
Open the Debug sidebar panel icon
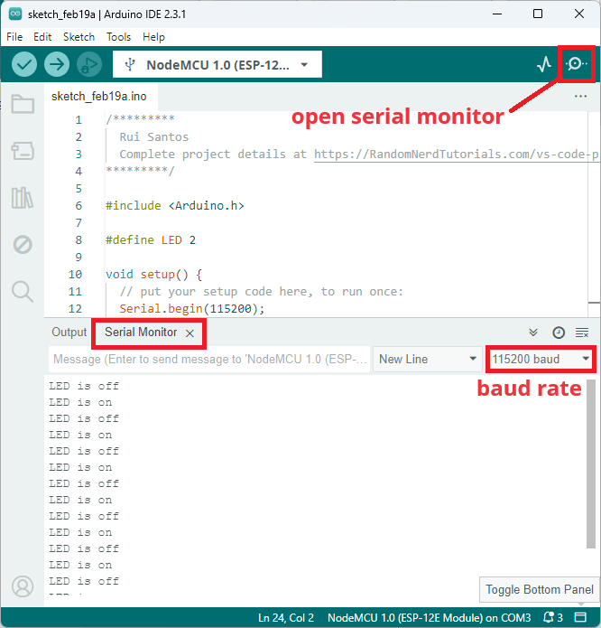pos(23,244)
